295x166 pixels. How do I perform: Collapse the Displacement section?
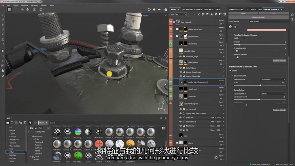232,76
